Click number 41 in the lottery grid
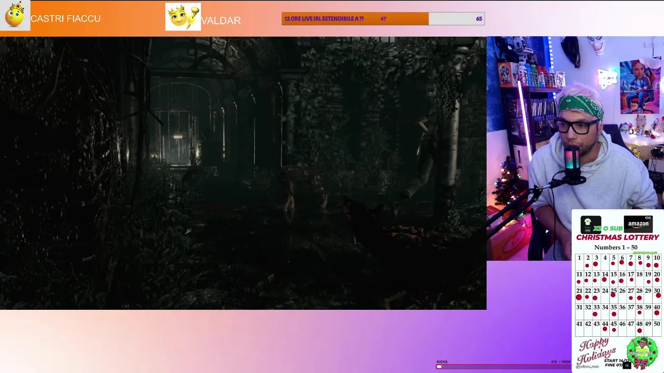The image size is (664, 373). (x=579, y=324)
